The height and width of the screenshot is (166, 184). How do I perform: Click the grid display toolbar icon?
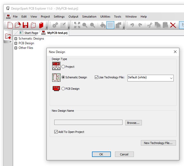pos(110,25)
